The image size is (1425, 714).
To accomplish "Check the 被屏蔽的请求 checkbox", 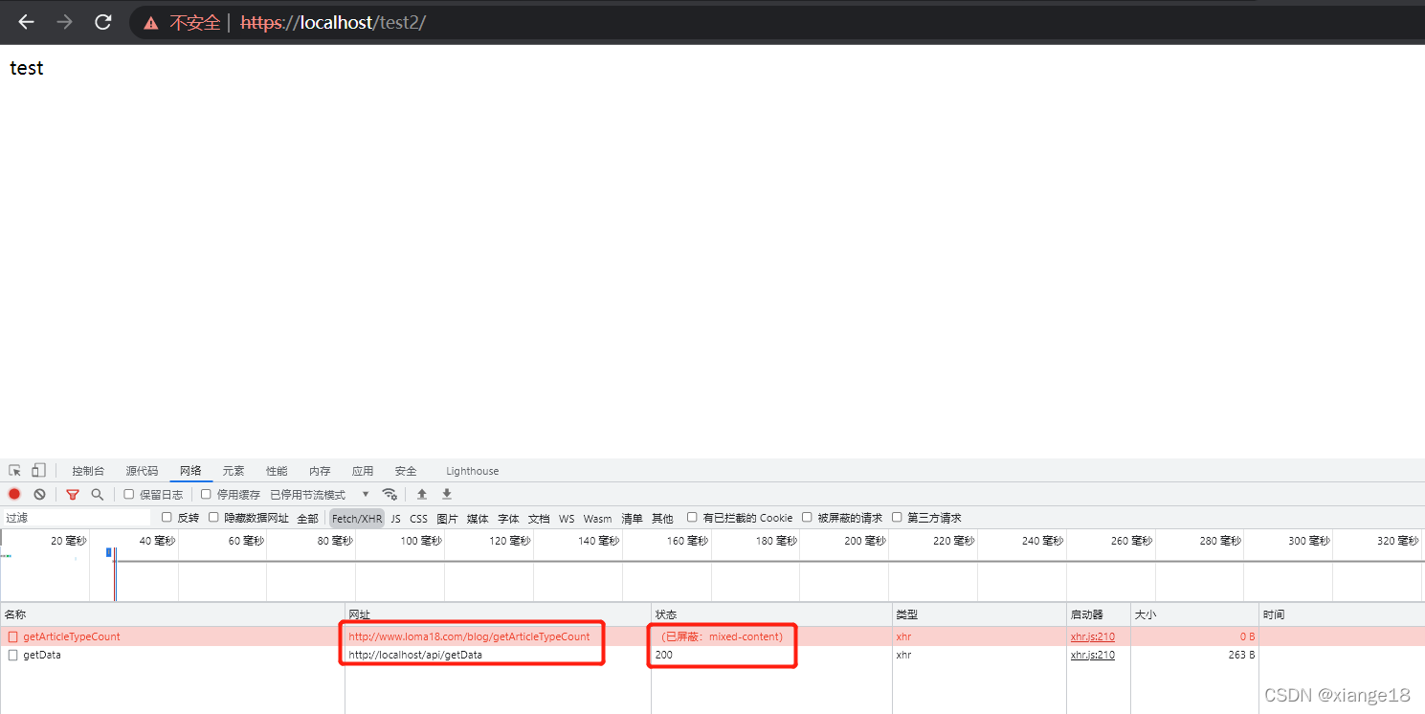I will 807,518.
